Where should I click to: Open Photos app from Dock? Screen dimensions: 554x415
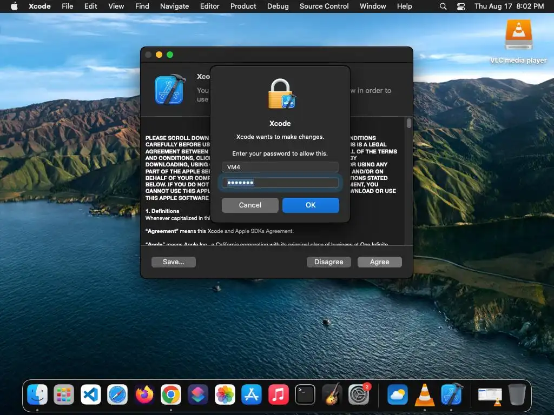[x=225, y=394]
